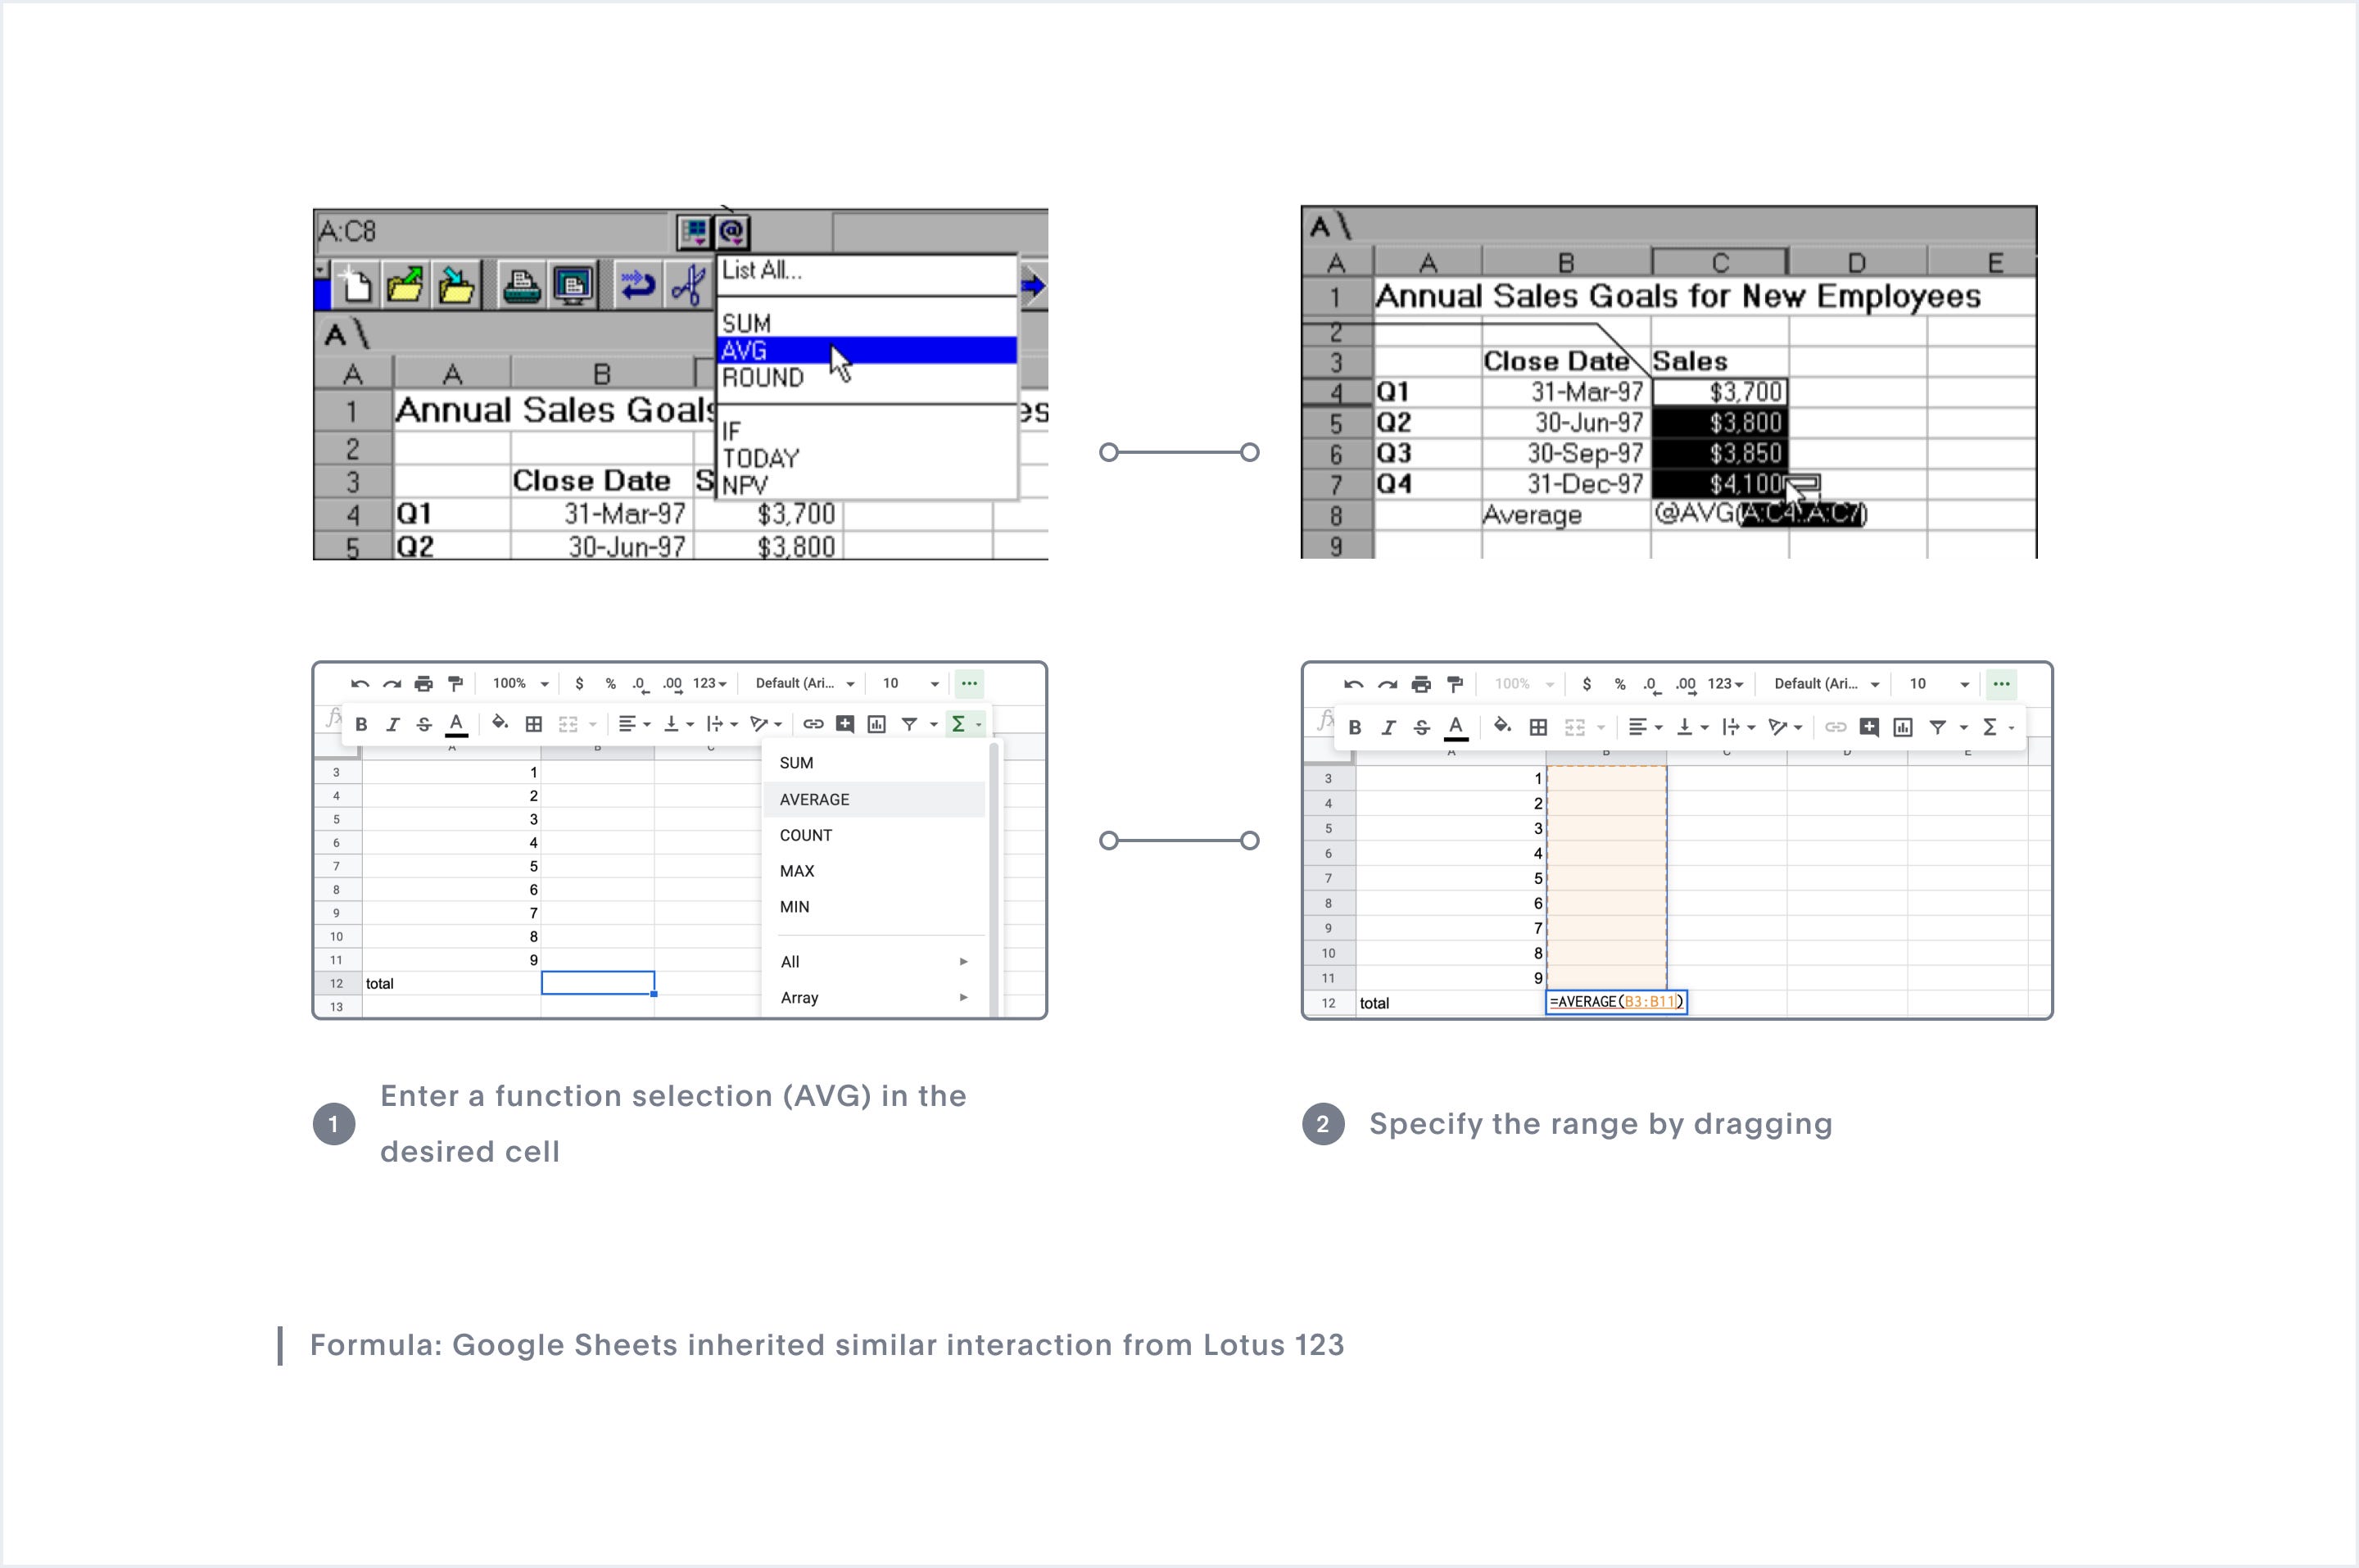Click the Lotus @ function selector icon
Screen dimensions: 2359x1568
[731, 232]
